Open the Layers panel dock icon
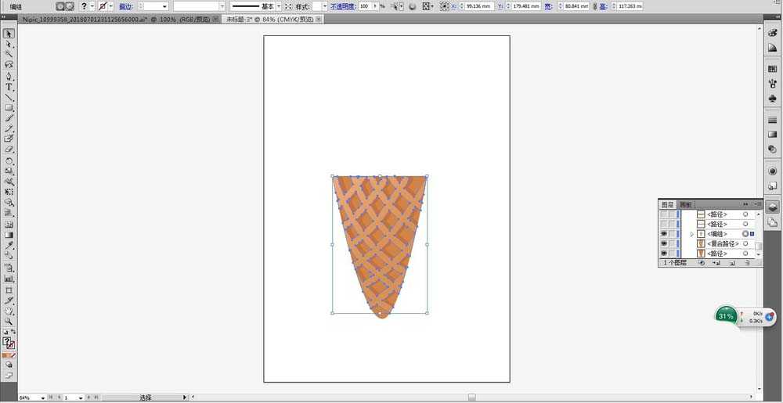Viewport: 783px width, 403px height. pyautogui.click(x=772, y=207)
